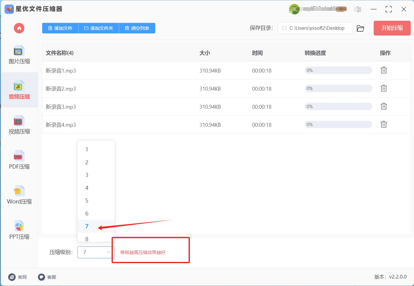
Task: Click the app logo icon in title bar
Action: click(x=9, y=9)
